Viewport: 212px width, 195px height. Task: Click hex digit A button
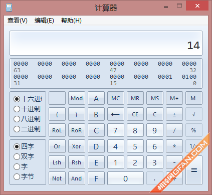96,98
